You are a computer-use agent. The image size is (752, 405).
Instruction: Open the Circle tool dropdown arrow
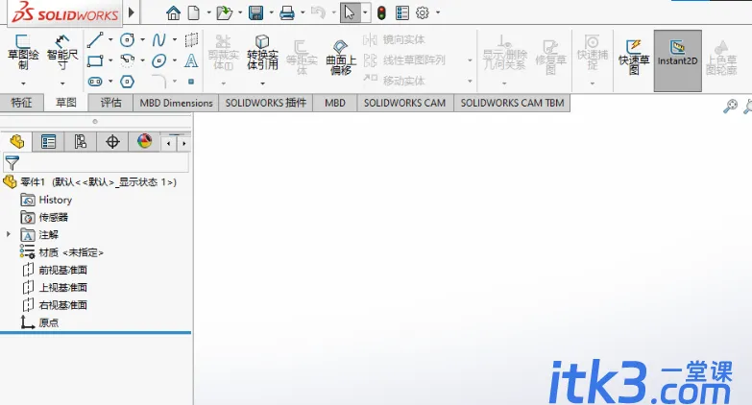142,39
